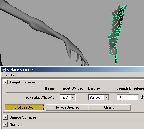Image resolution: width=144 pixels, height=129 pixels.
Task: Click the Maya icon in Surface Sampler title bar
Action: (4, 70)
